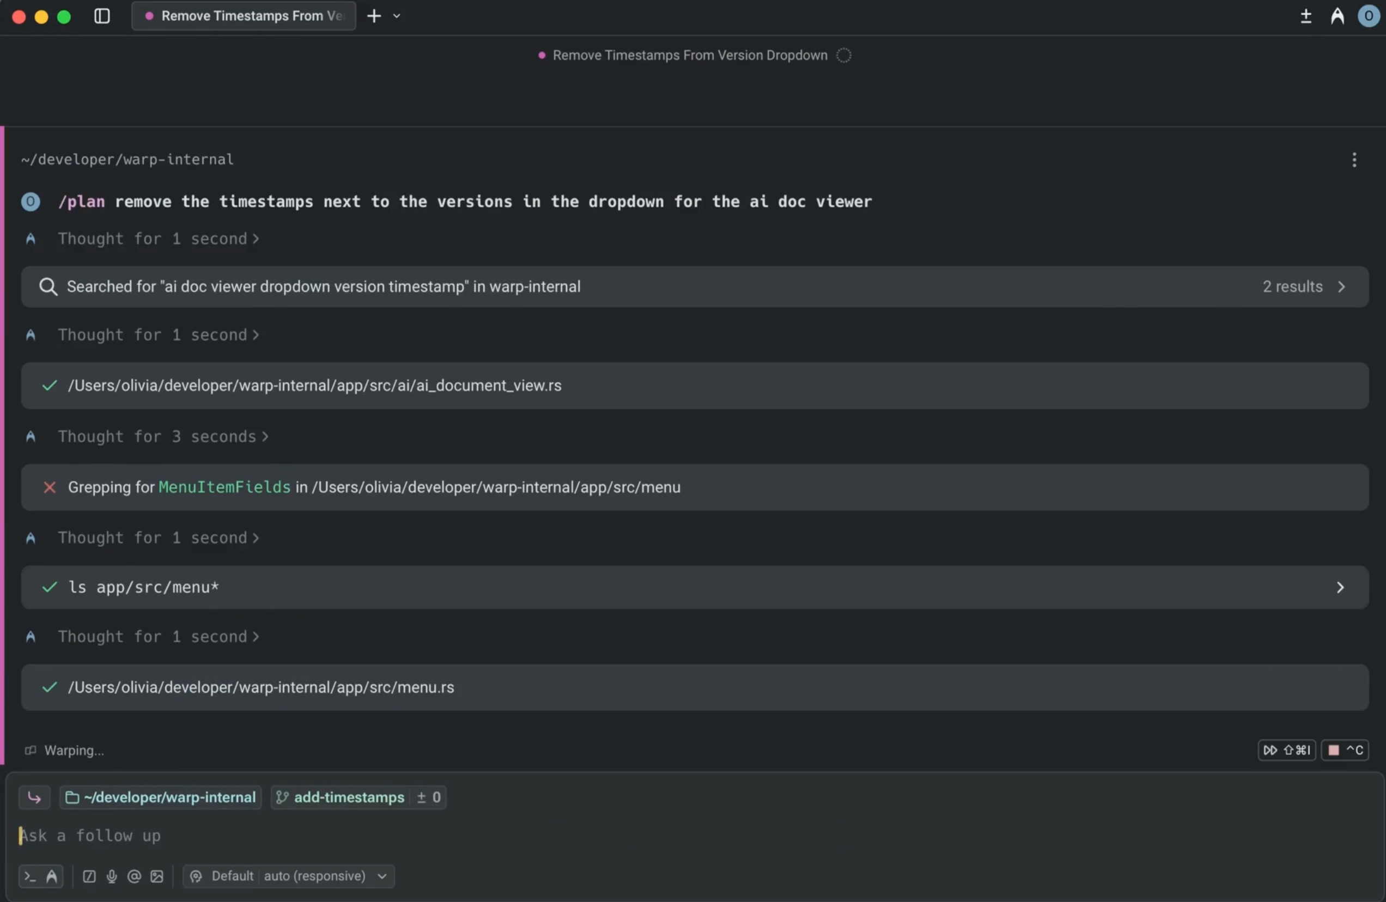Switch to agent input mode
The image size is (1386, 902).
pyautogui.click(x=52, y=876)
